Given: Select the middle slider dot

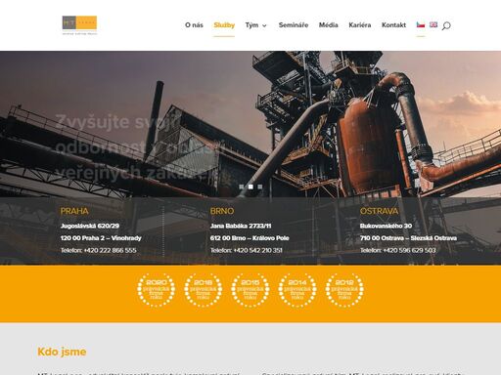Looking at the screenshot, I should click(x=250, y=187).
